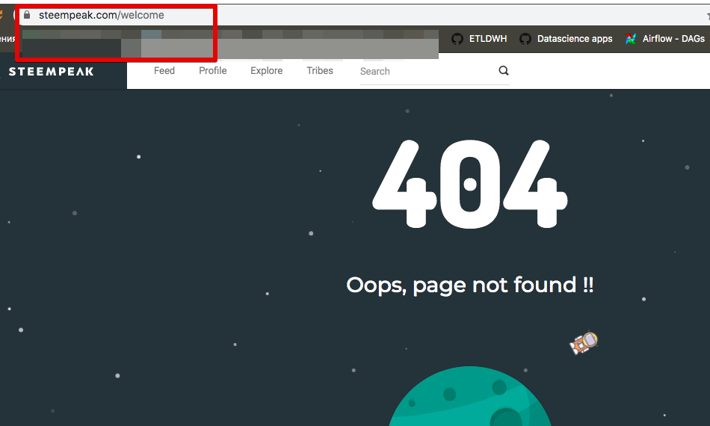Image resolution: width=710 pixels, height=426 pixels.
Task: Go to the Feed tab
Action: pyautogui.click(x=164, y=70)
